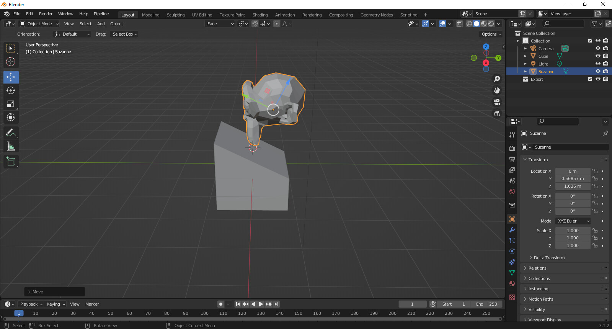The width and height of the screenshot is (612, 329).
Task: Open the View Layer properties tab
Action: (512, 170)
